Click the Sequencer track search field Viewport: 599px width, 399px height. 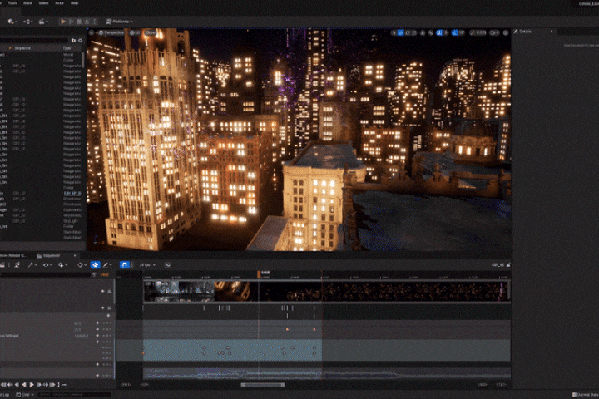coord(45,274)
